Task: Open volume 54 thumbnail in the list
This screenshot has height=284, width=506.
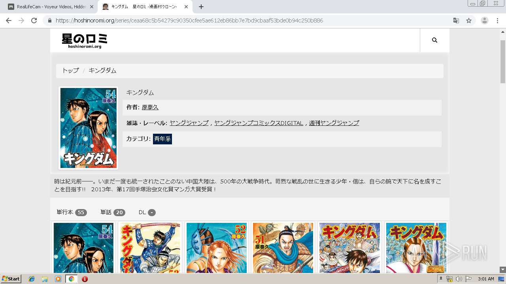Action: pyautogui.click(x=83, y=248)
